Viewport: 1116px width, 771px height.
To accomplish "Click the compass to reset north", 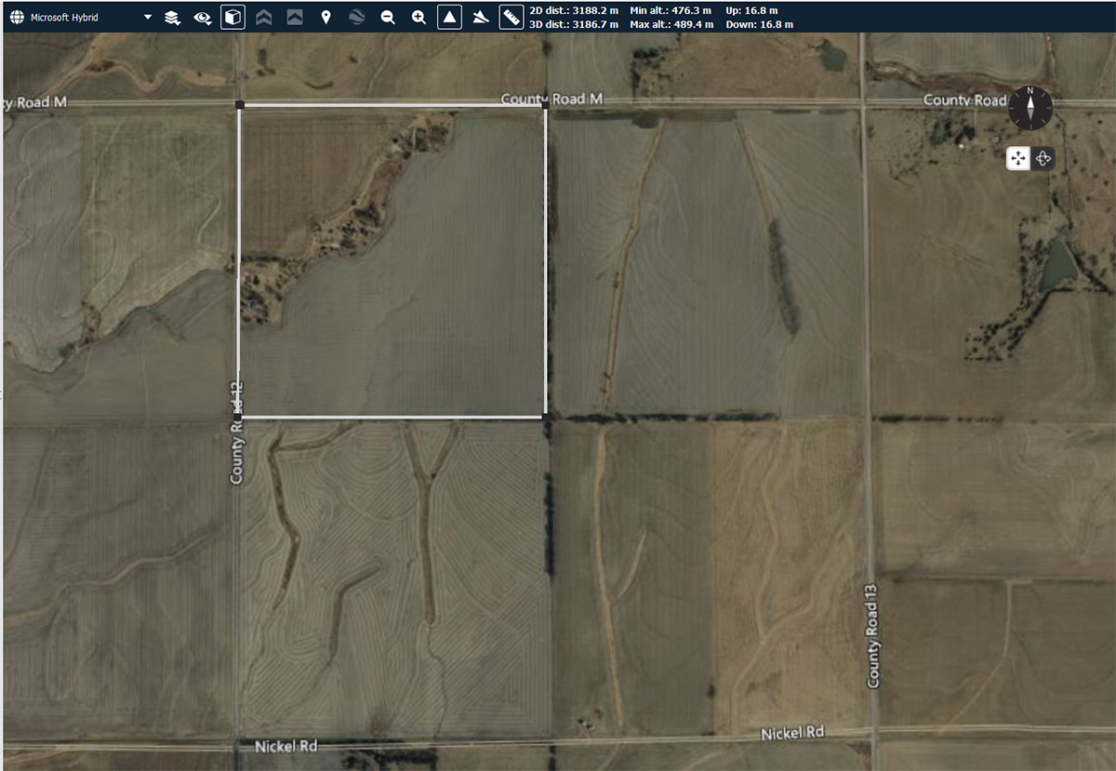I will pyautogui.click(x=1030, y=106).
